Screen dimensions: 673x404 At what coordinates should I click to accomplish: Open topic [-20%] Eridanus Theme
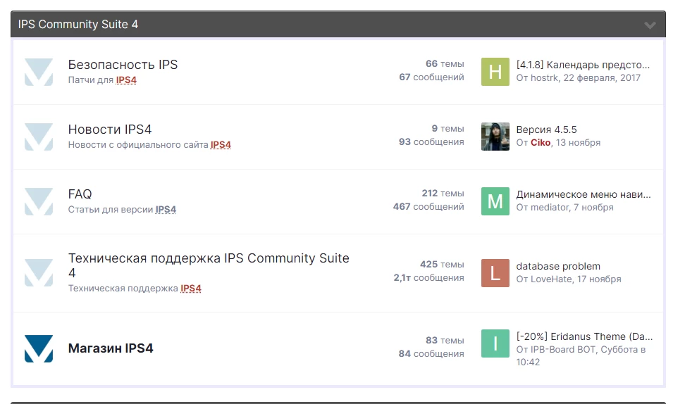pyautogui.click(x=584, y=336)
